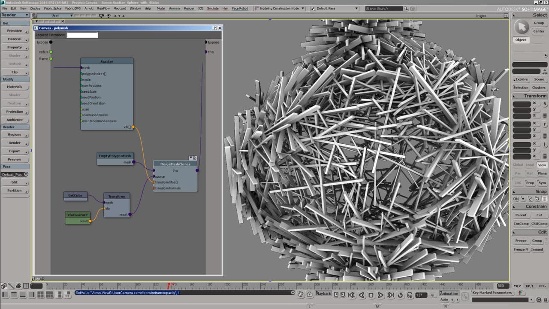Click the stop playback icon
Screen dimensions: 549x309
tap(371, 295)
